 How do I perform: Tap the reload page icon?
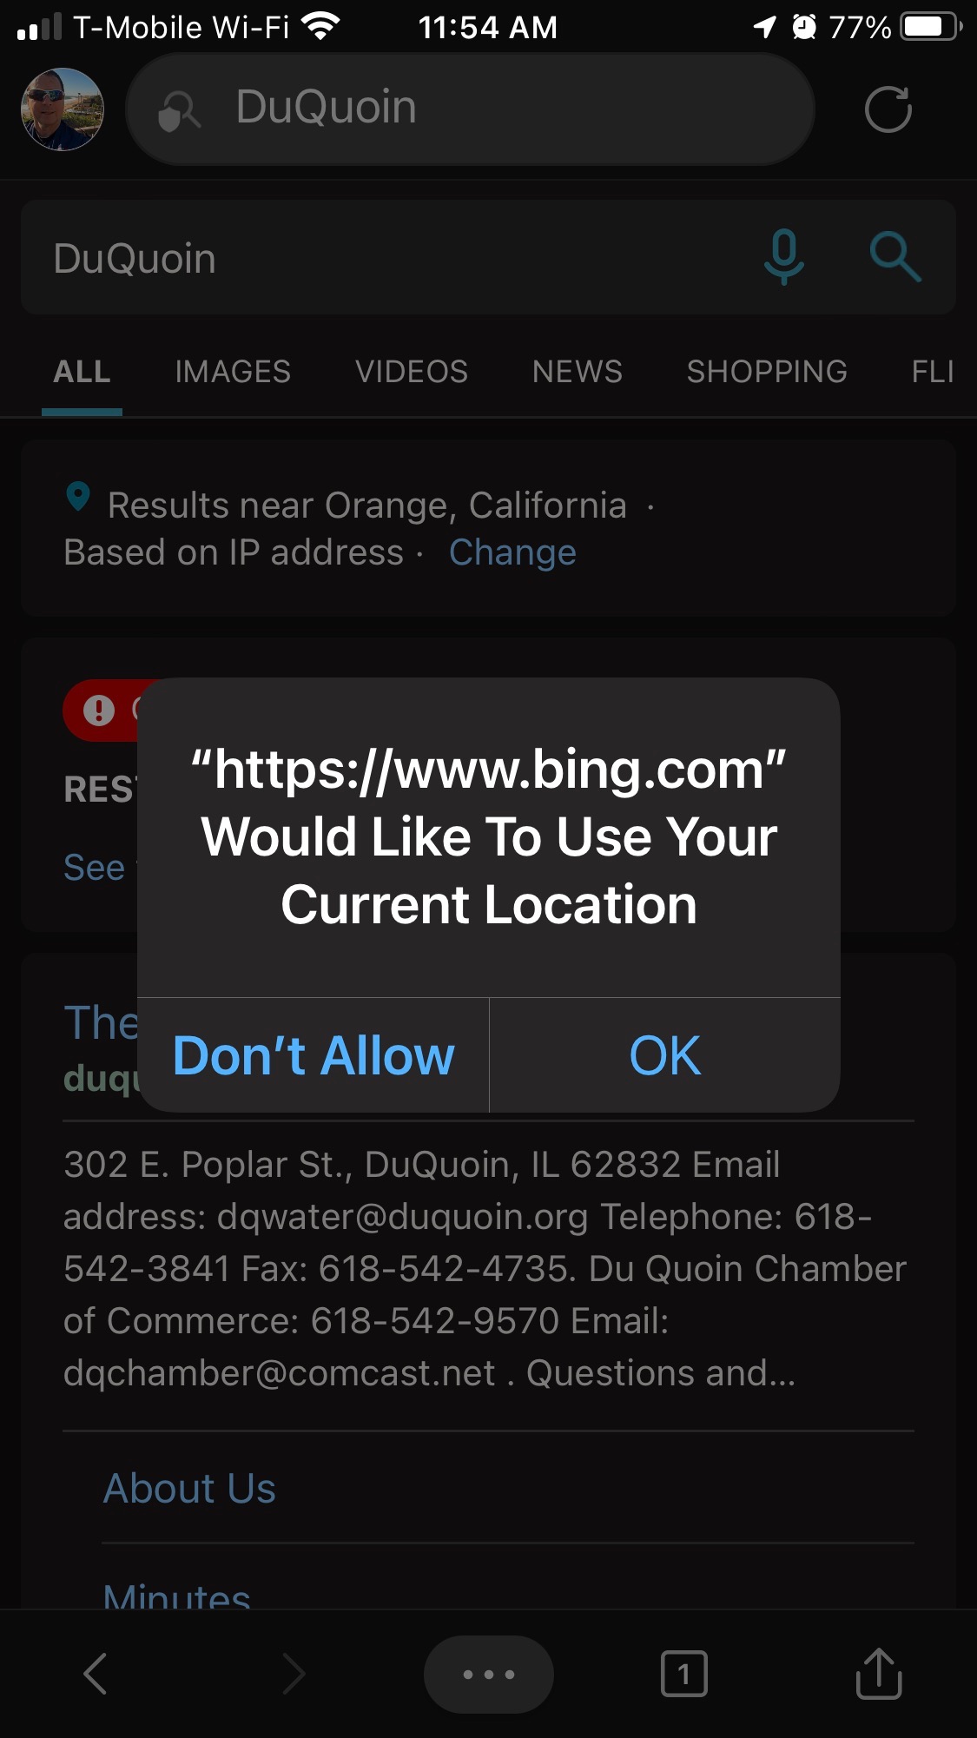[x=888, y=109]
